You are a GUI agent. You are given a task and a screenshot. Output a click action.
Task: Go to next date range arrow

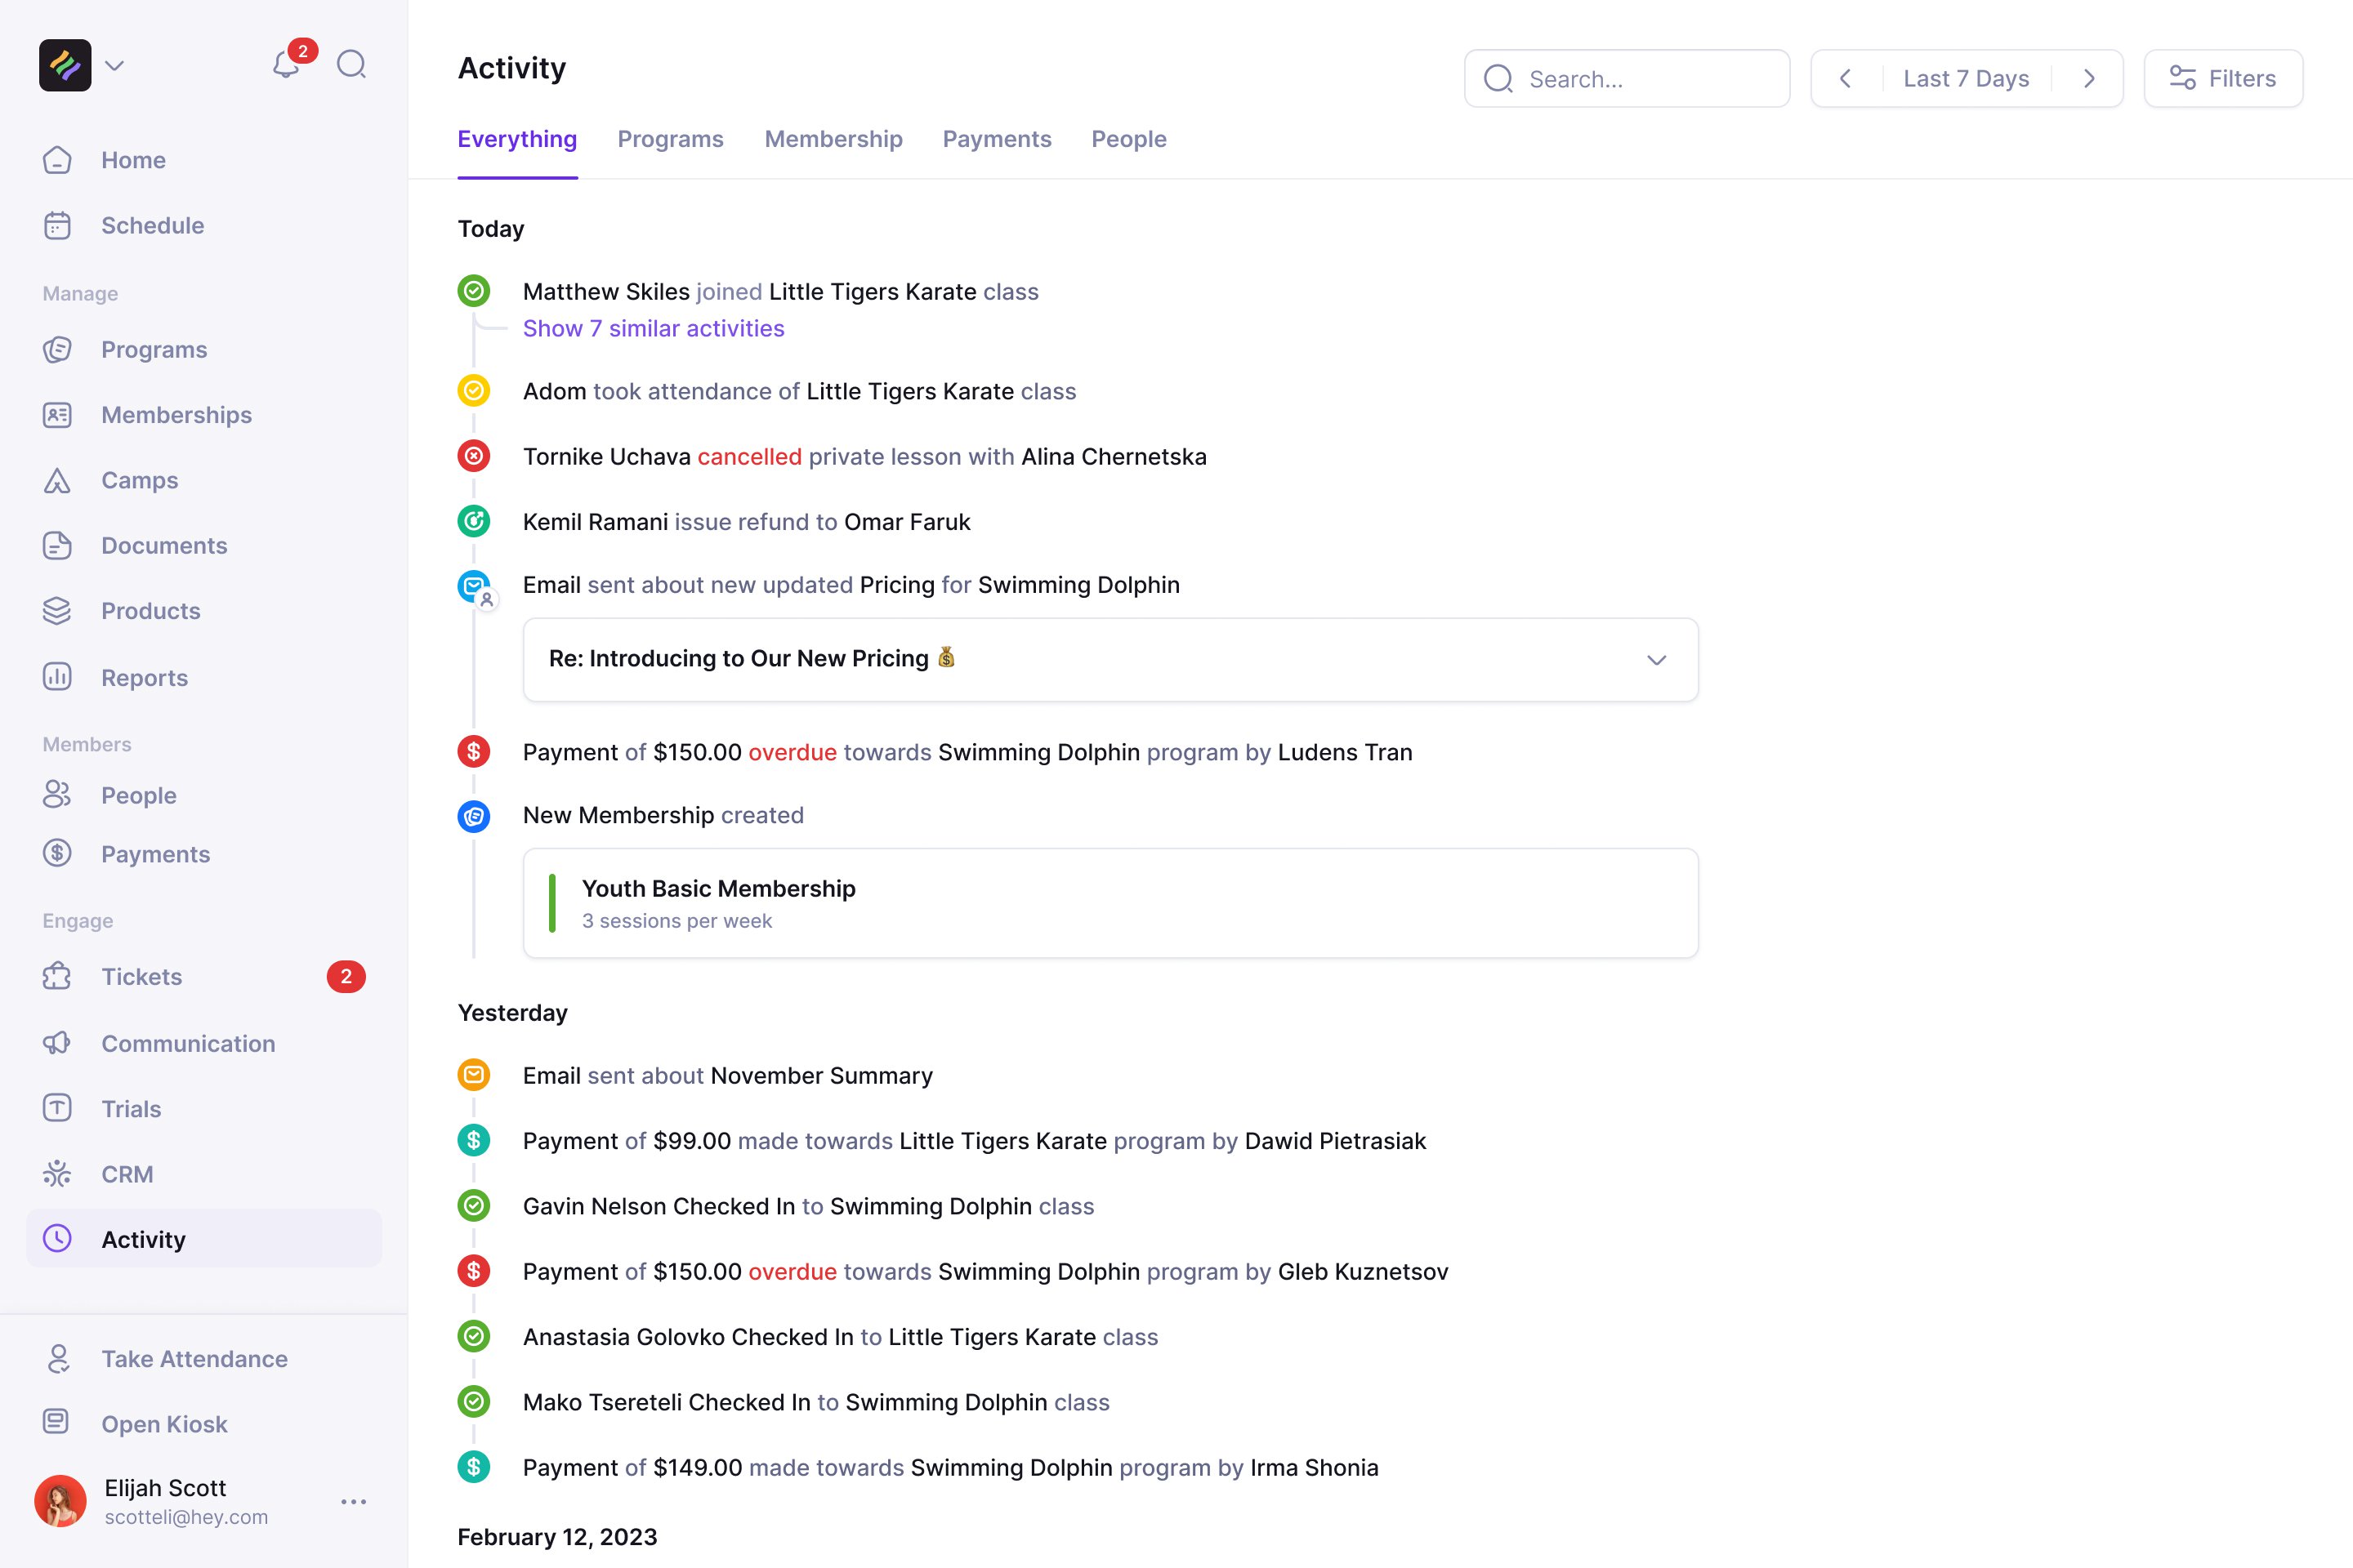pos(2089,79)
